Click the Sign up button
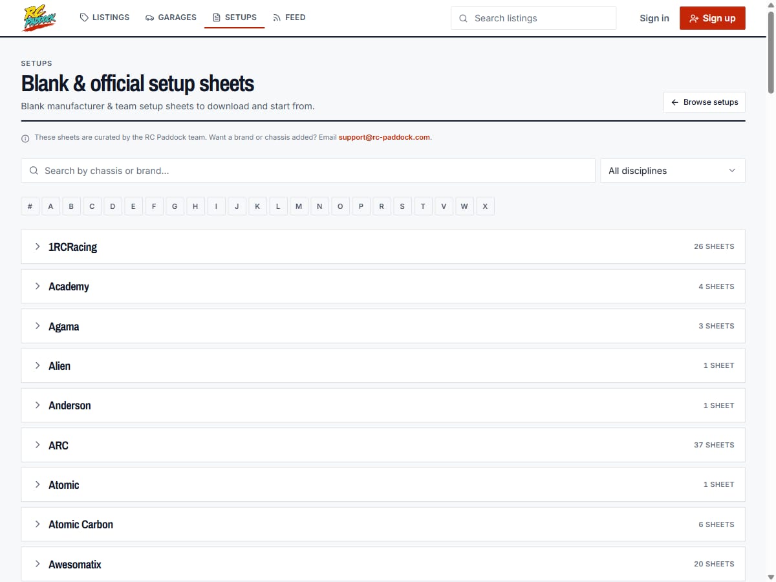The image size is (776, 582). (x=713, y=18)
